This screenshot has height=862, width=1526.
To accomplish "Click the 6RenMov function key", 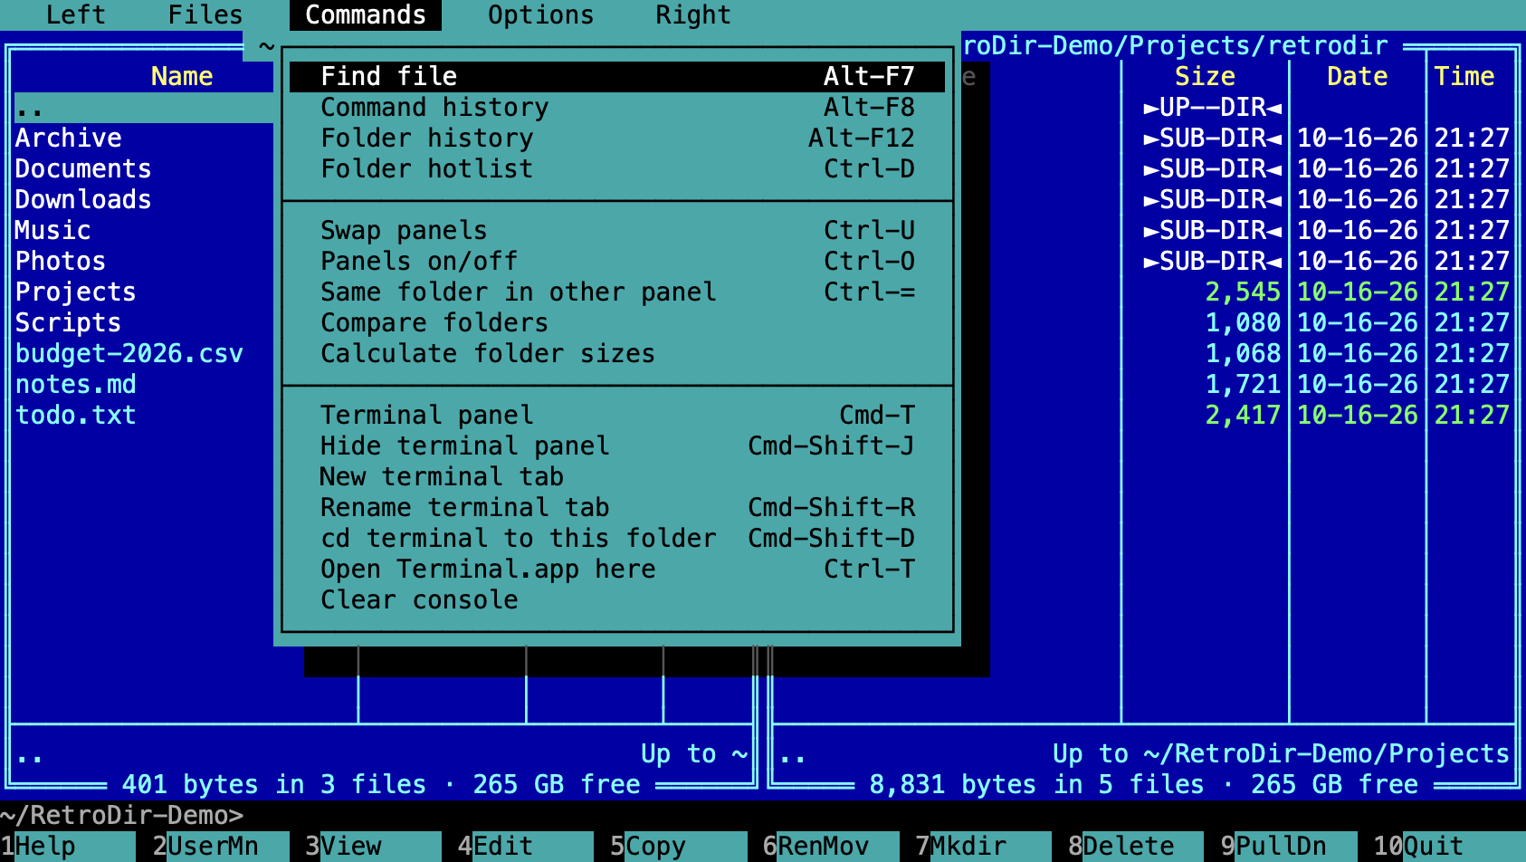I will pyautogui.click(x=831, y=846).
